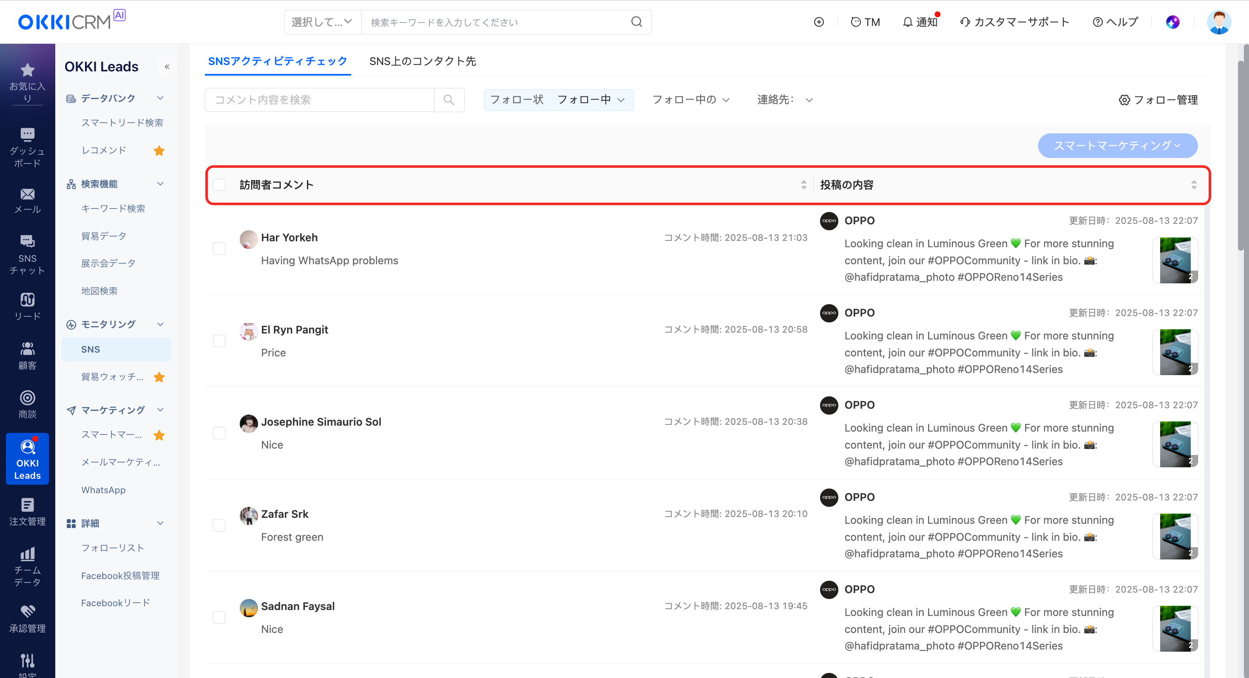This screenshot has width=1249, height=678.
Task: Open 貿易データ link
Action: coord(104,236)
